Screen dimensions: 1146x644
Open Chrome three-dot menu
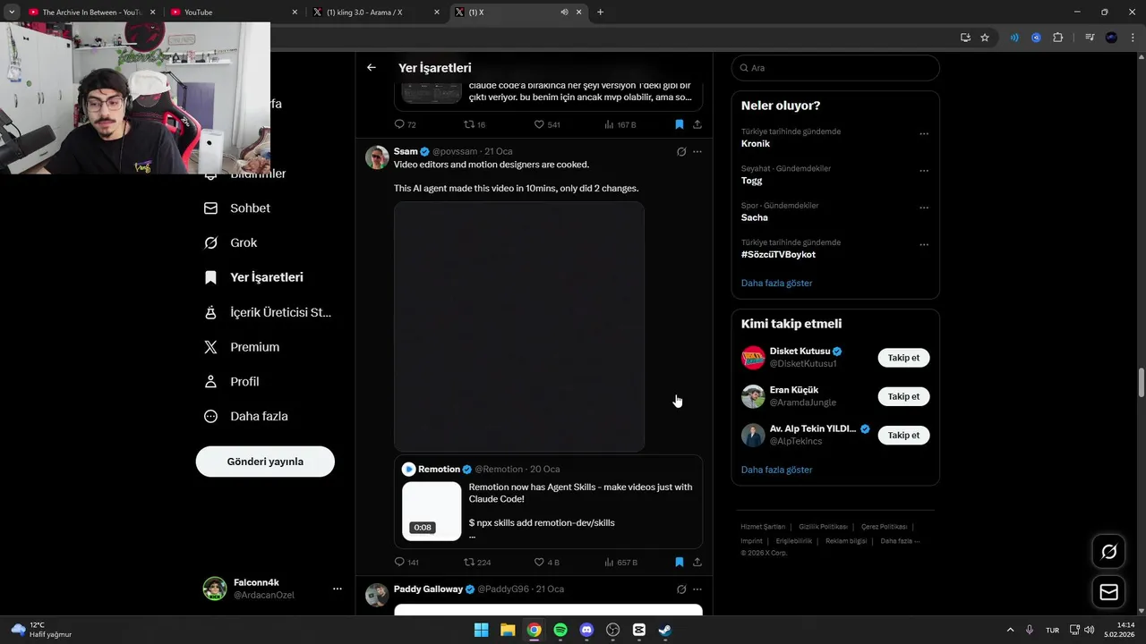coord(1133,38)
